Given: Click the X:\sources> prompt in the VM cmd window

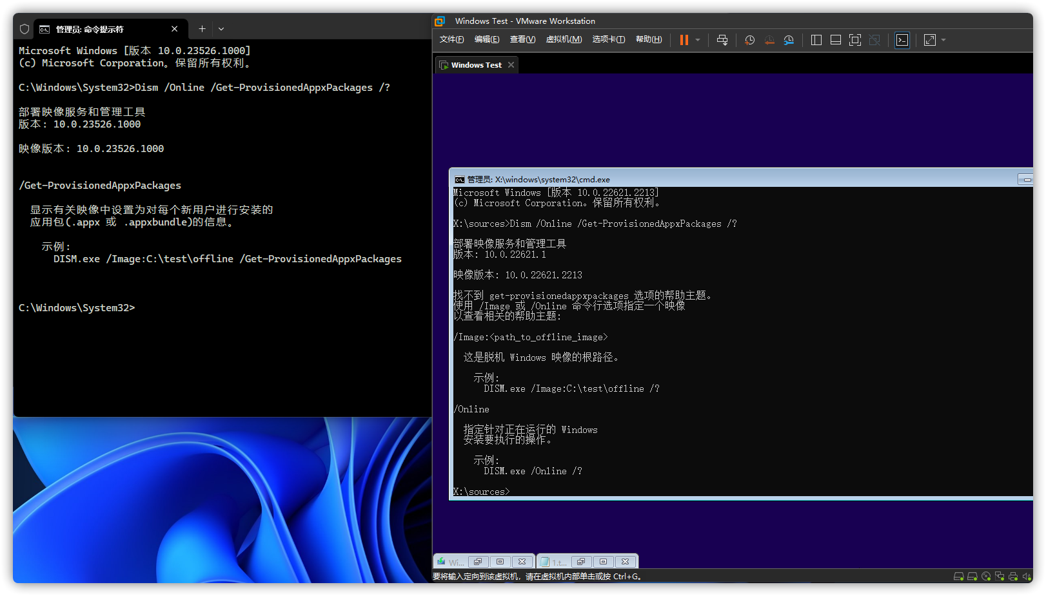Looking at the screenshot, I should coord(481,492).
